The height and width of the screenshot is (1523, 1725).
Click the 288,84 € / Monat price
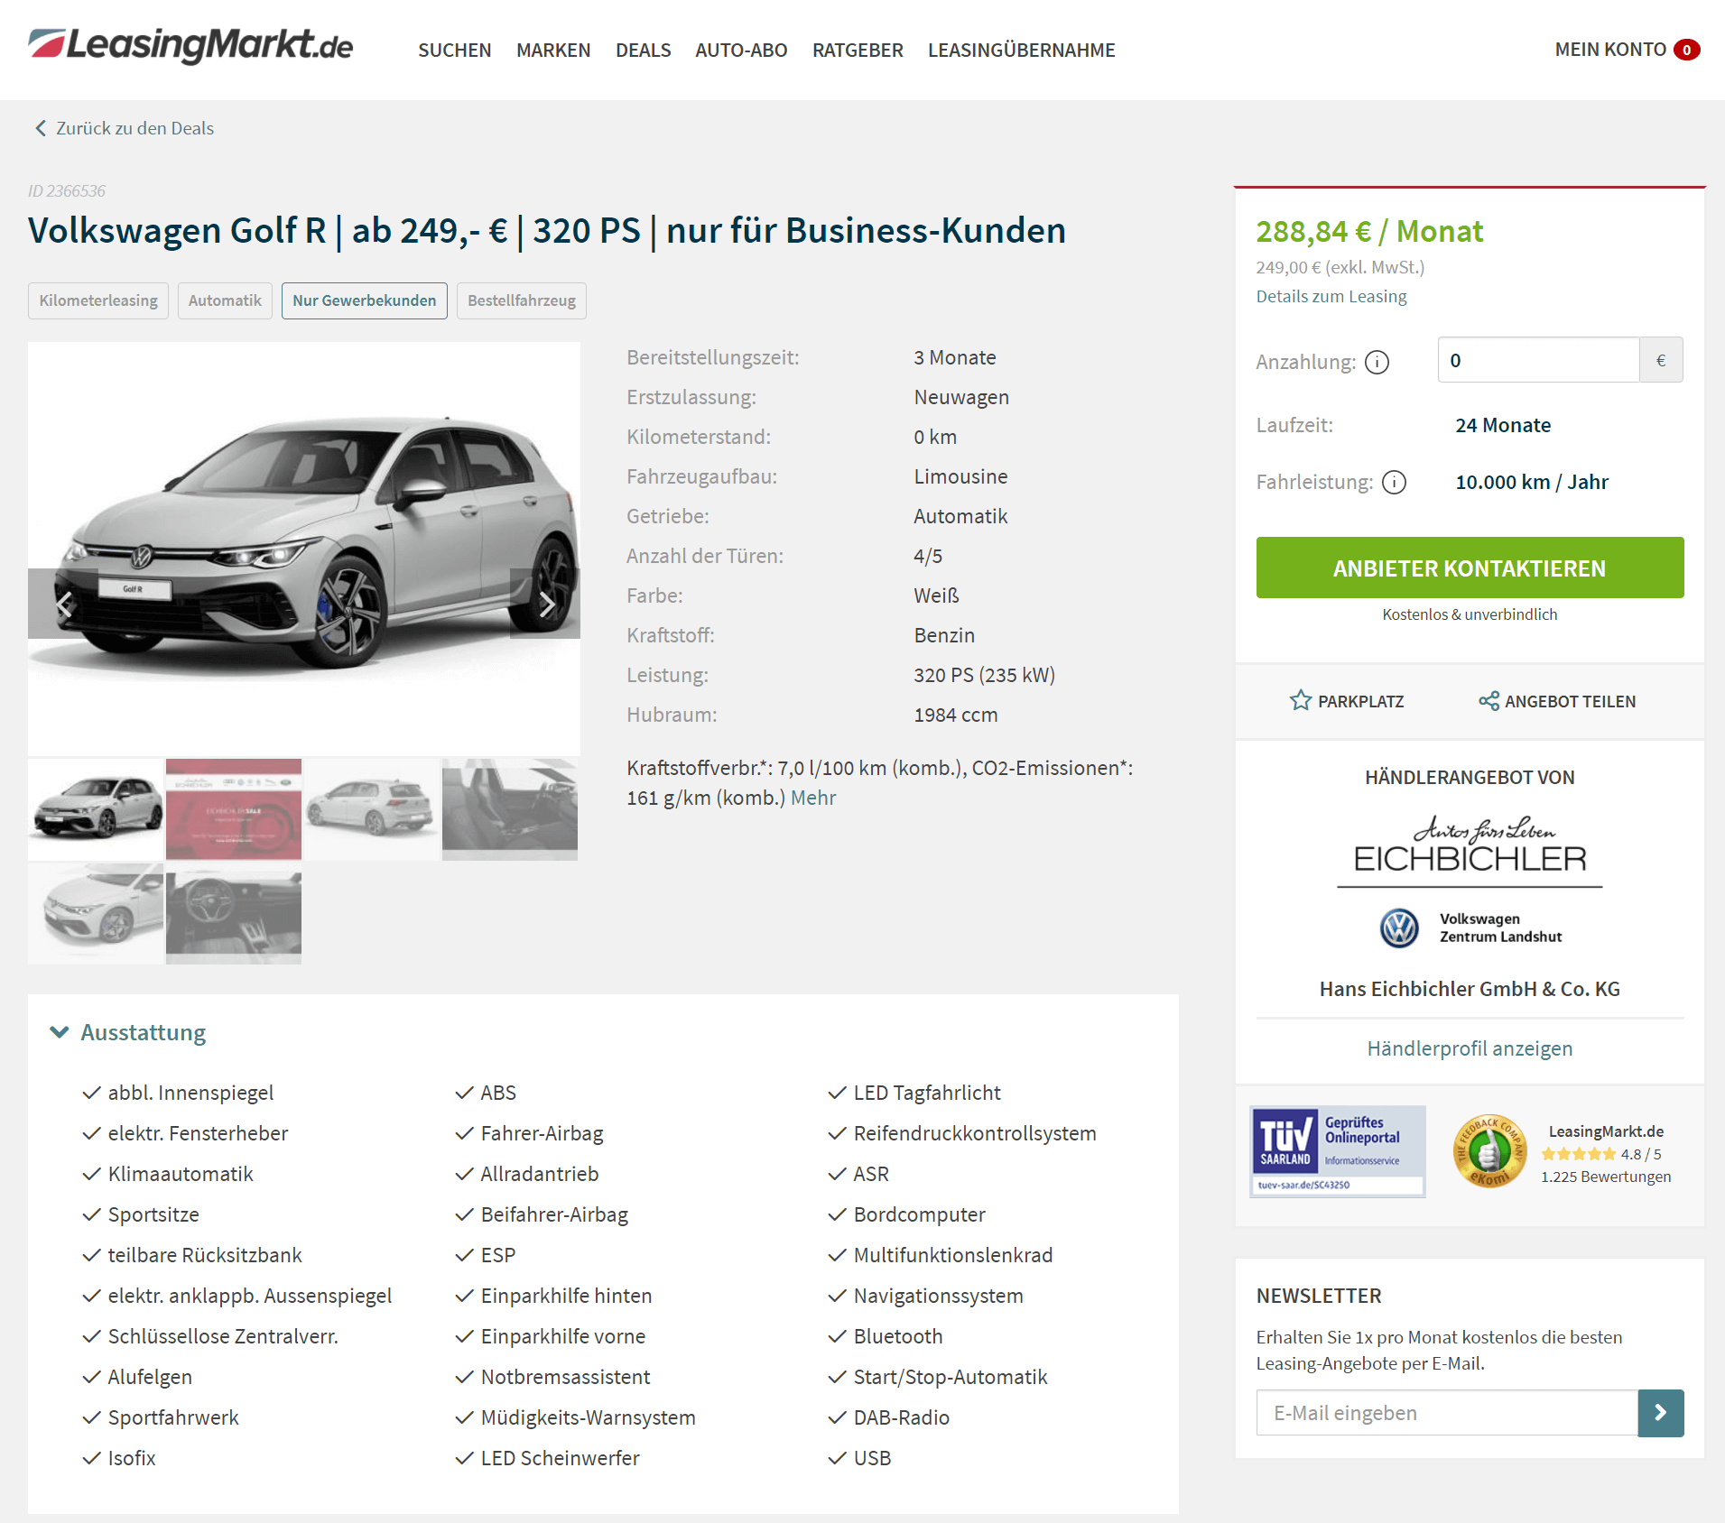pos(1369,232)
